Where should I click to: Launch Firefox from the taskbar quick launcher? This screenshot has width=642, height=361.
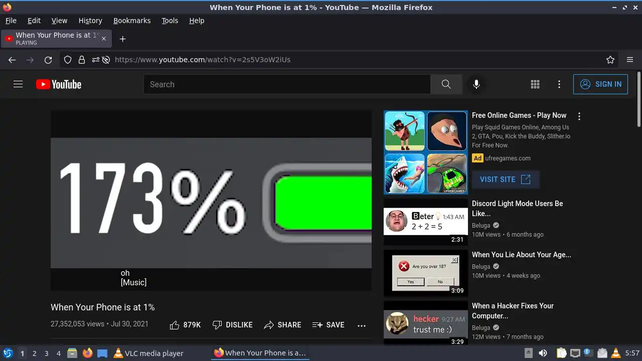(88, 353)
